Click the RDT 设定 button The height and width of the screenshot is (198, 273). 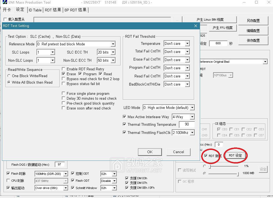tap(235, 155)
